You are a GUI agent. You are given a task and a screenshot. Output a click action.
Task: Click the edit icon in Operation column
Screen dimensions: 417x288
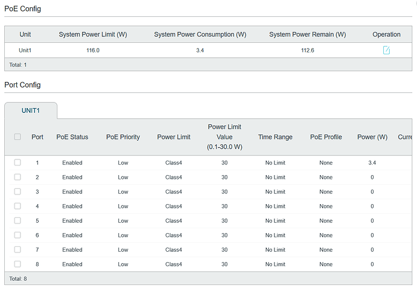pyautogui.click(x=386, y=50)
